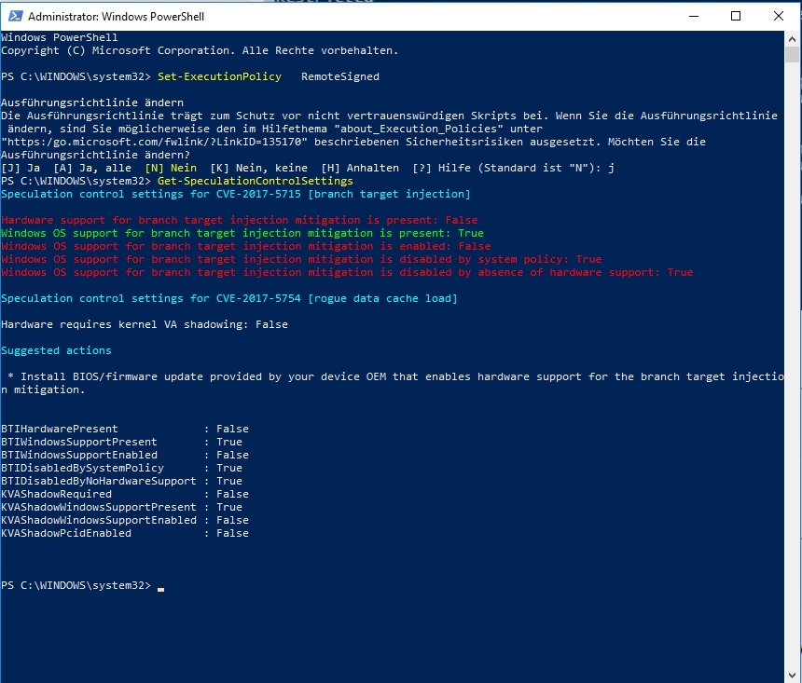Click the 'Ausführungsrichtlinie ändern' heading line

(92, 102)
